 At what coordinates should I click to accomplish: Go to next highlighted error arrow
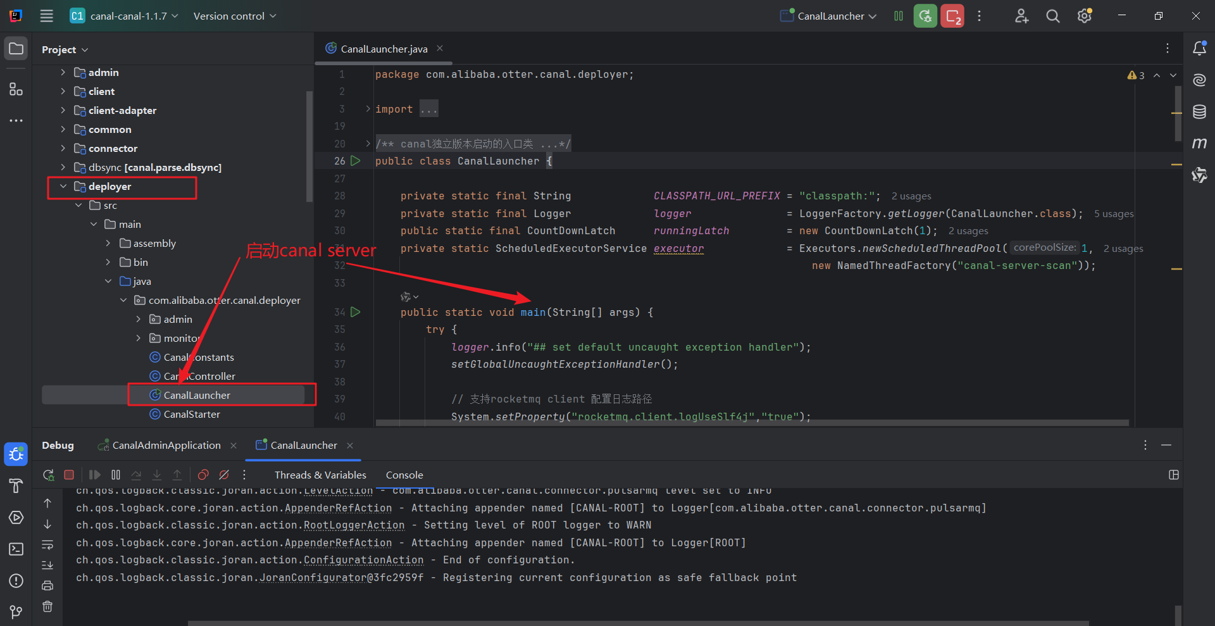point(1173,75)
